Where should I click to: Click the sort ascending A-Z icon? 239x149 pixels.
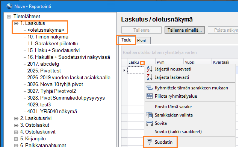coord(150,69)
